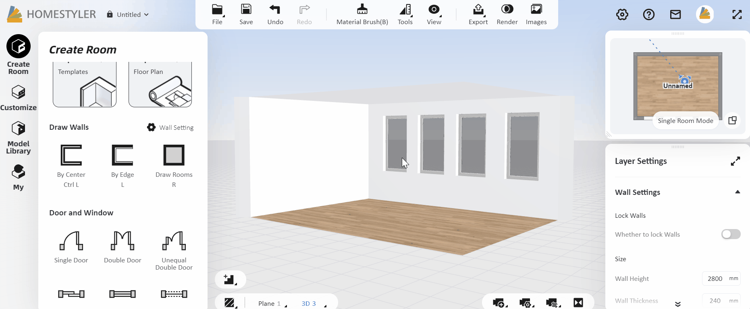Image resolution: width=750 pixels, height=309 pixels.
Task: Save the current design
Action: [x=246, y=14]
